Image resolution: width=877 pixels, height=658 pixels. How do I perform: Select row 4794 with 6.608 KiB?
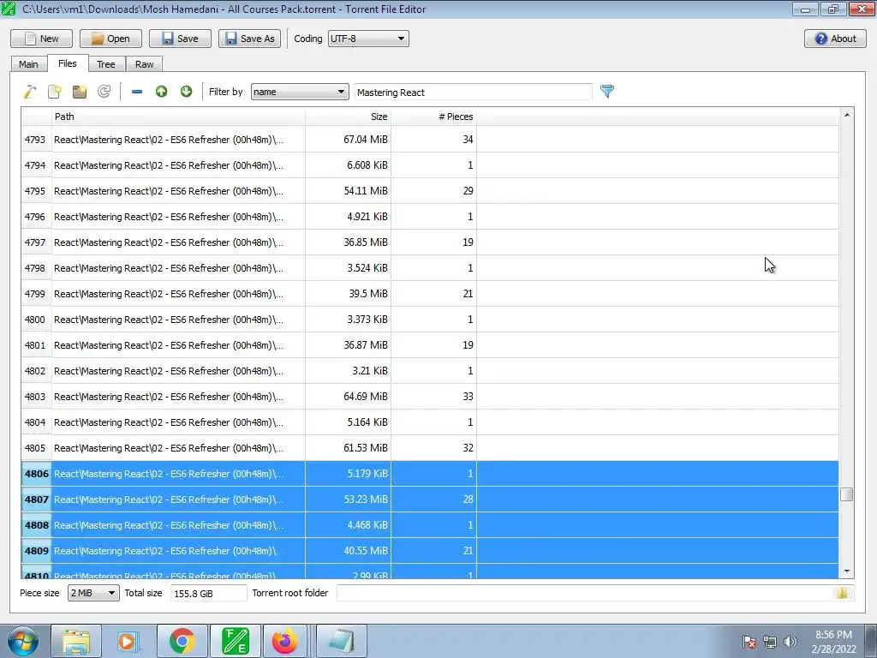tap(430, 165)
